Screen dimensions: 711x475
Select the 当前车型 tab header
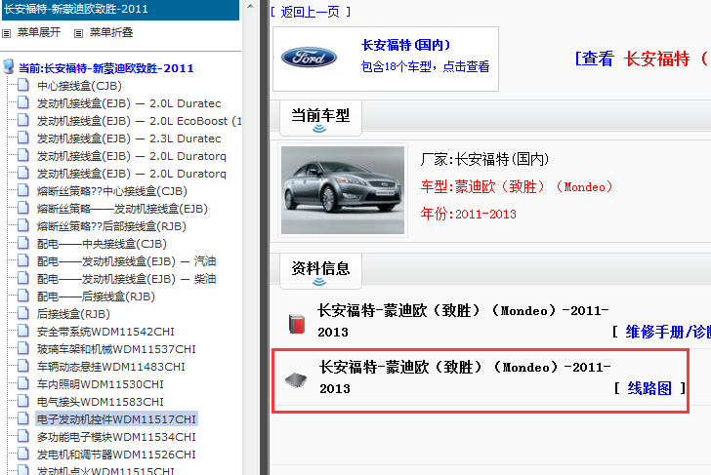click(320, 118)
